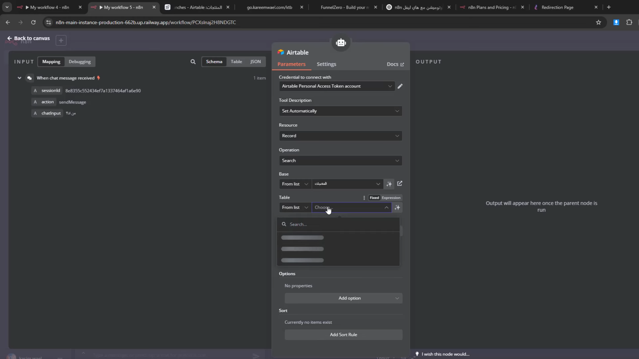
Task: Open the Resource dropdown showing Record
Action: 340,136
